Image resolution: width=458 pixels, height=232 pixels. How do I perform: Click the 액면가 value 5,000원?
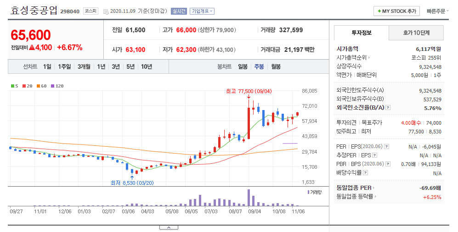click(x=419, y=75)
